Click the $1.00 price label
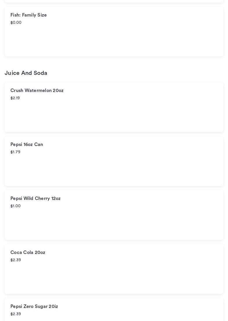Viewport: 228px width, 321px height. click(x=15, y=206)
